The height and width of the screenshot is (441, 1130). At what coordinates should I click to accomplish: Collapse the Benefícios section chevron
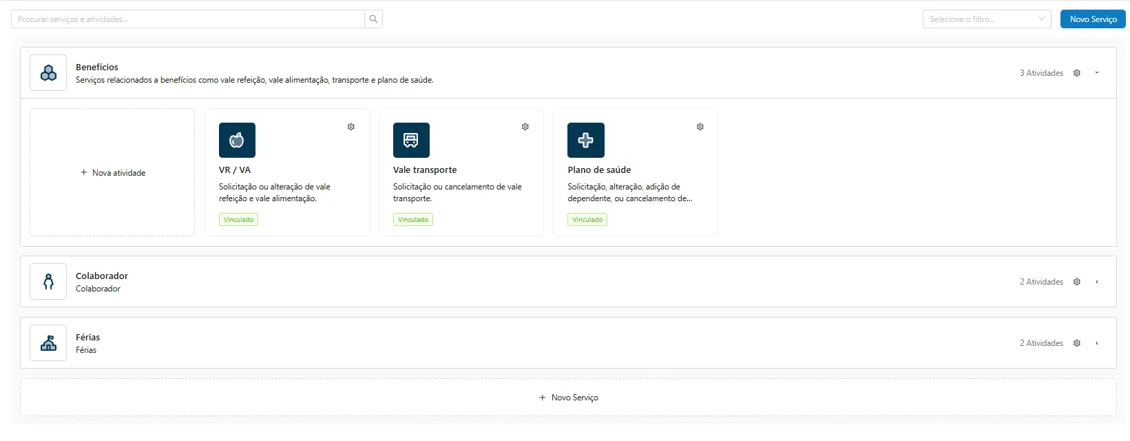(x=1097, y=73)
